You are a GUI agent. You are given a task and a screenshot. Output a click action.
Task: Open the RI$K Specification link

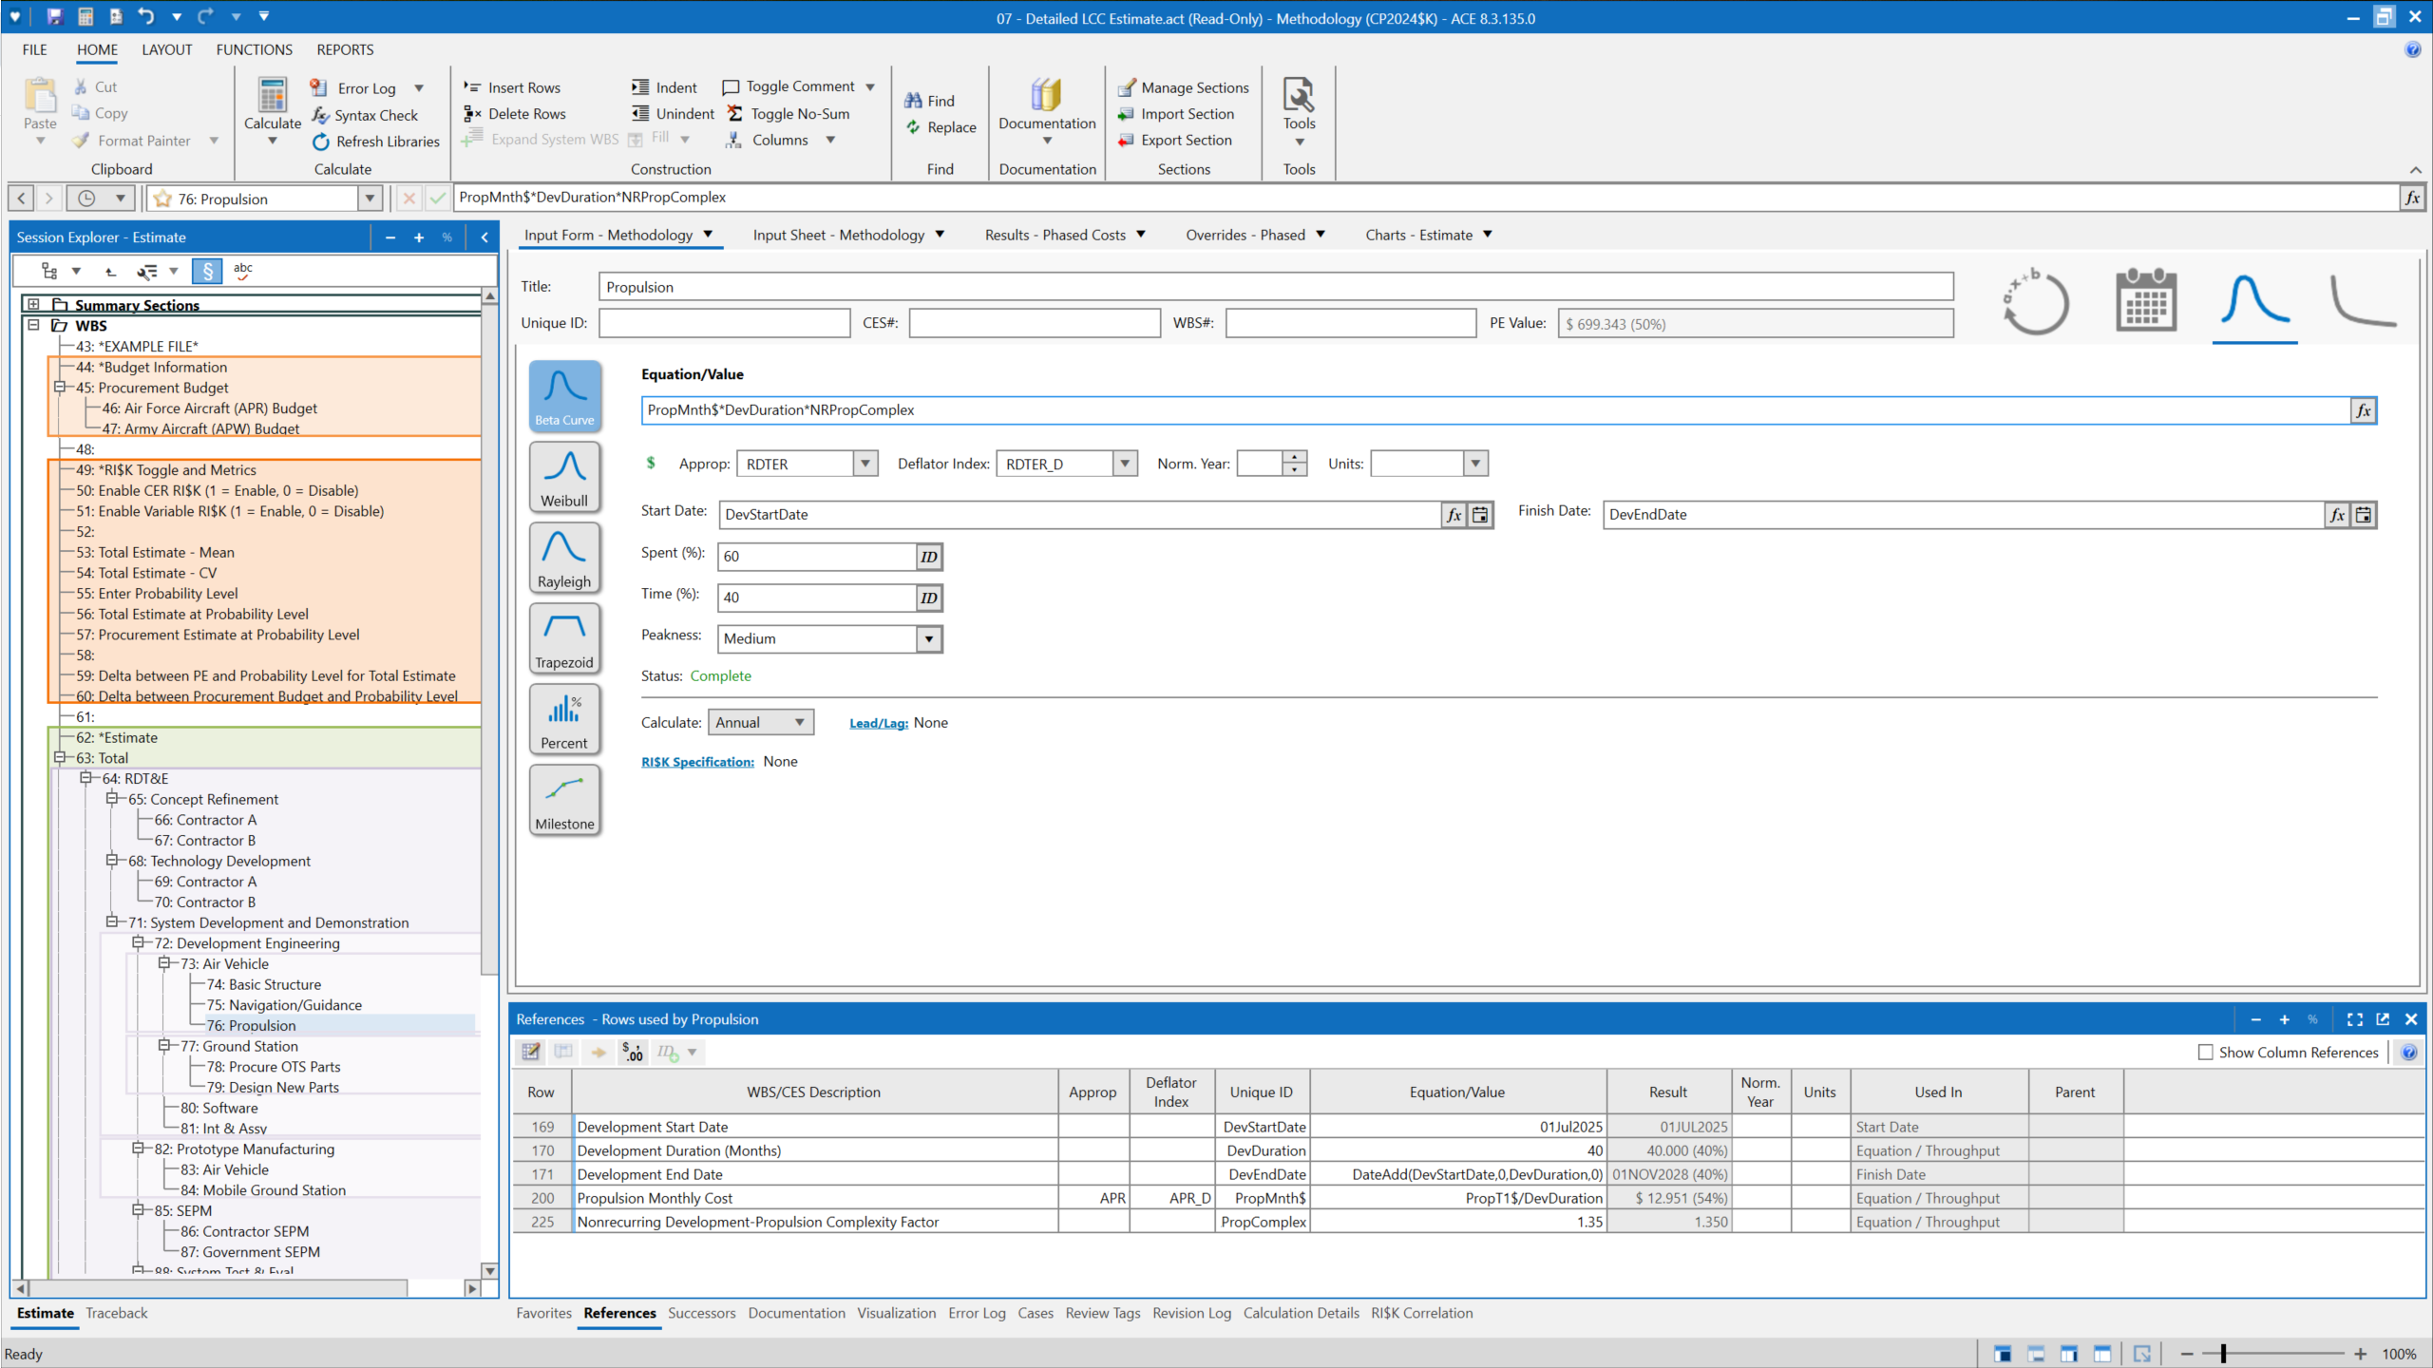click(x=697, y=762)
